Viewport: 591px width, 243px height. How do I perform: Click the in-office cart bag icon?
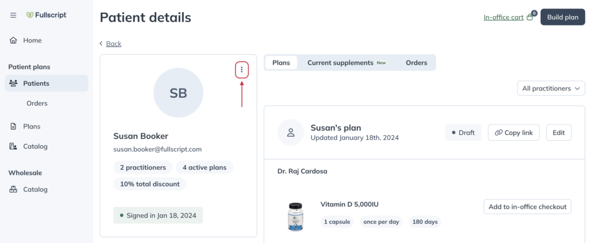point(530,17)
